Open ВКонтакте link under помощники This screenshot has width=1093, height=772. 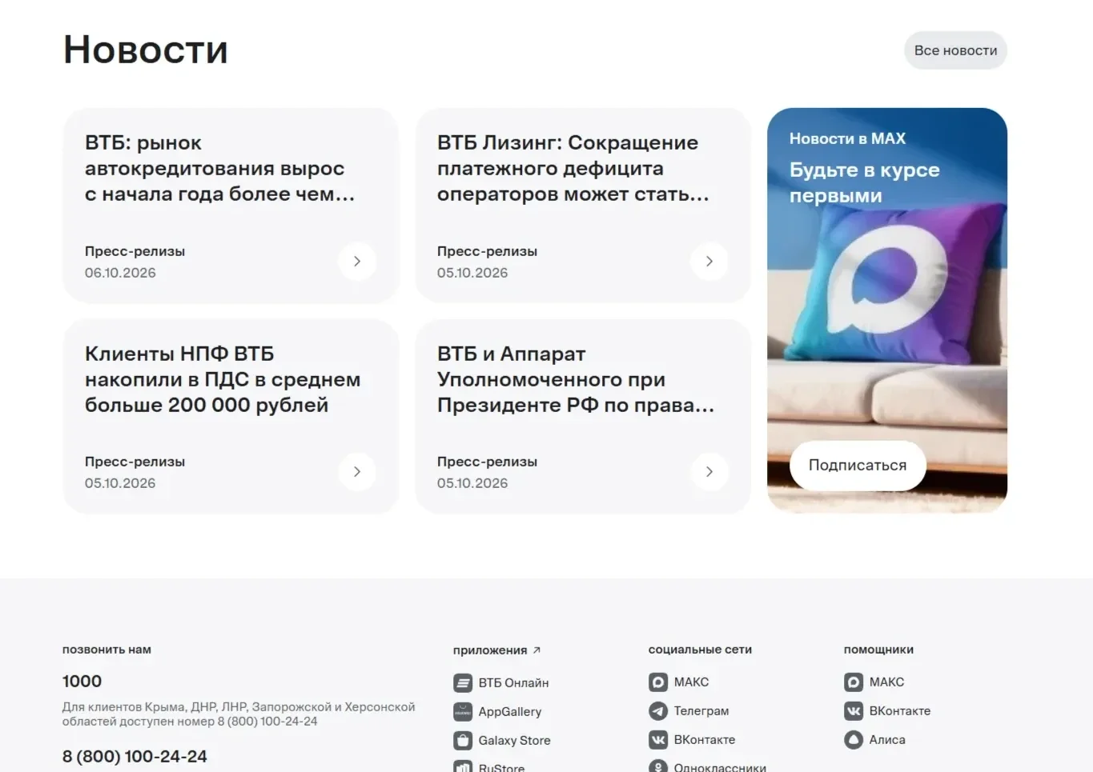tap(900, 710)
